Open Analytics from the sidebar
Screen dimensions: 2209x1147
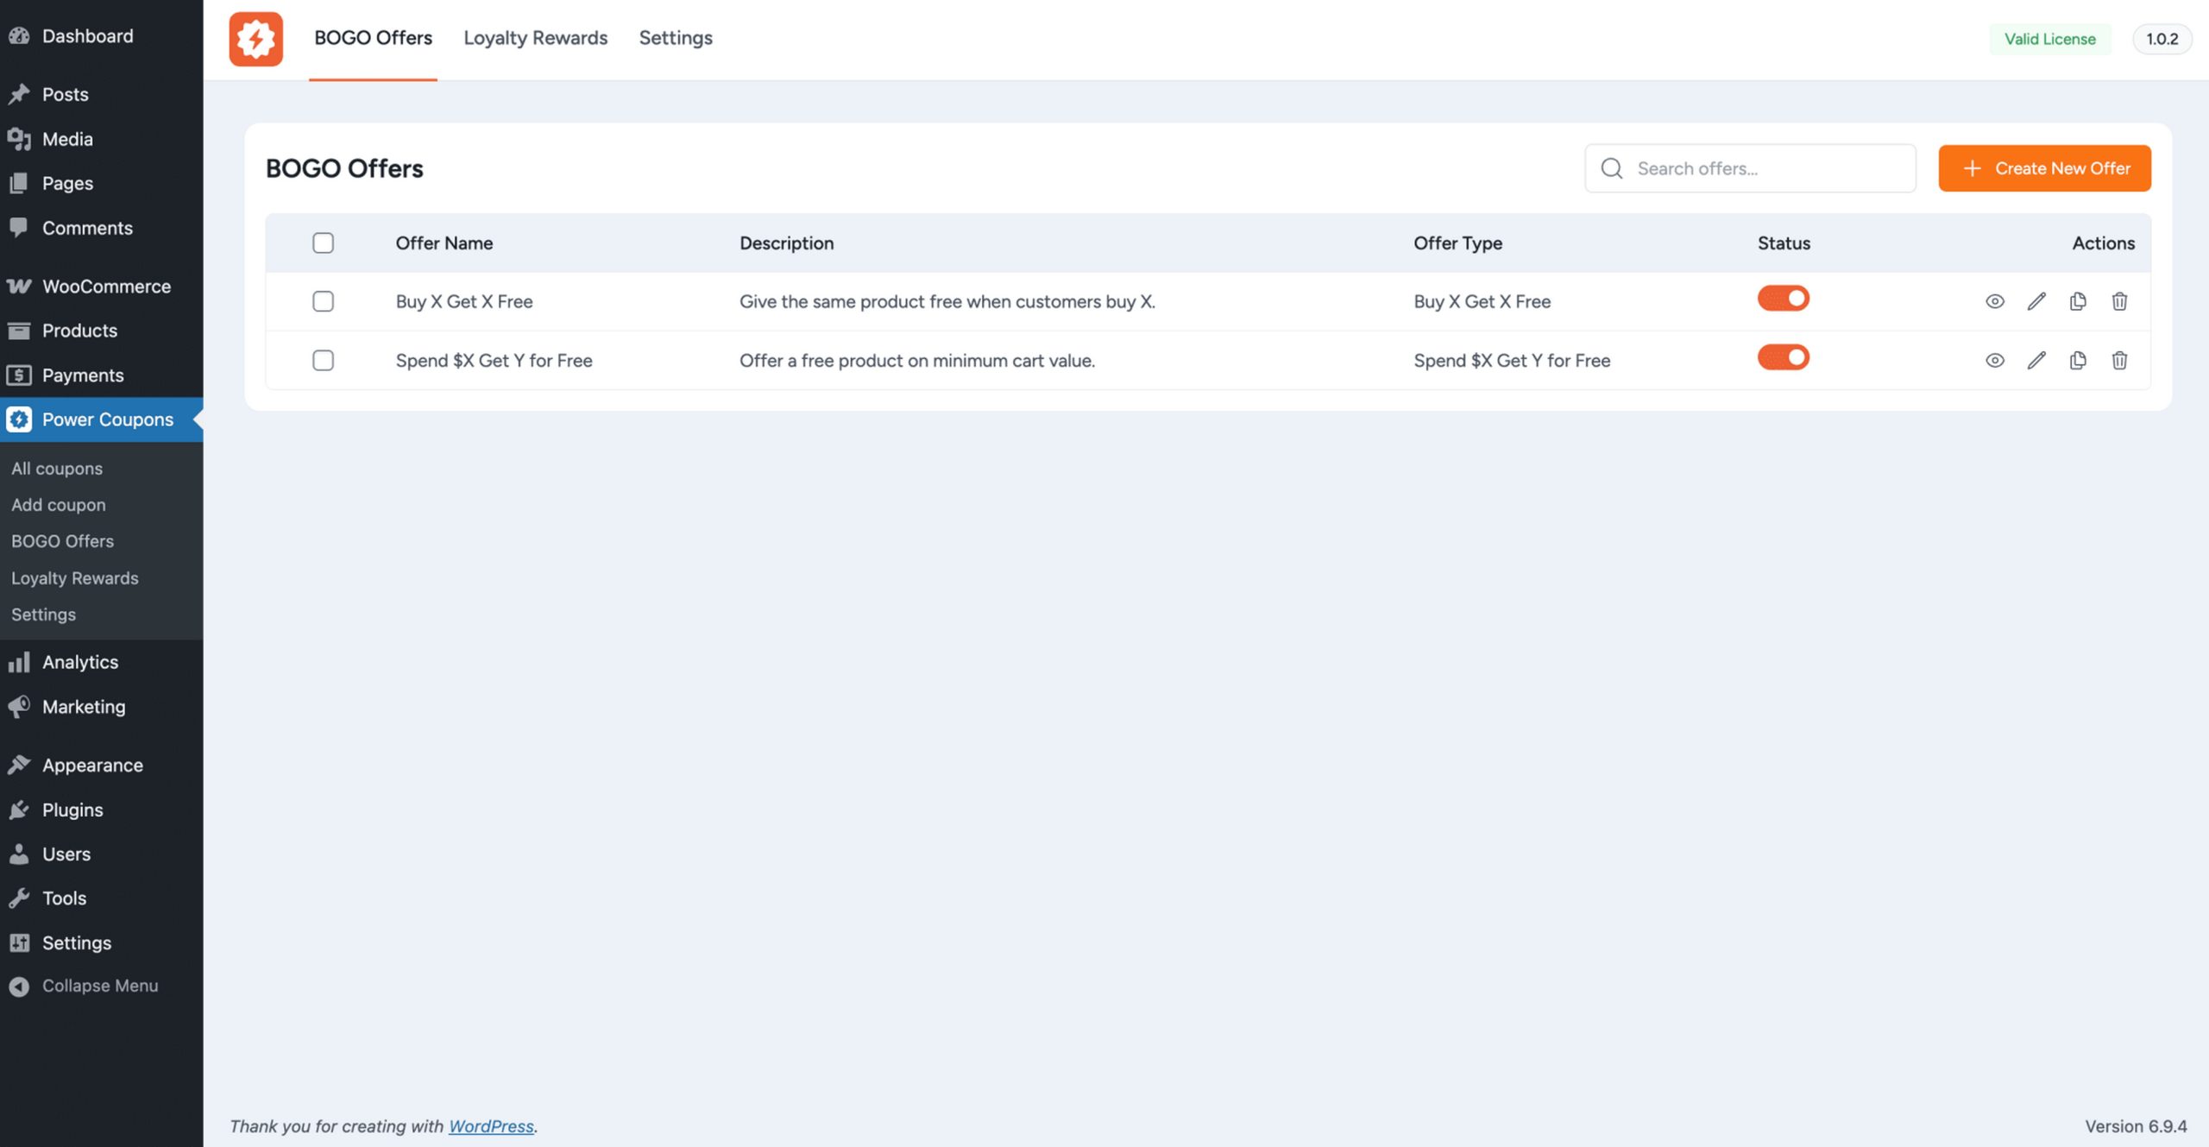click(x=101, y=662)
